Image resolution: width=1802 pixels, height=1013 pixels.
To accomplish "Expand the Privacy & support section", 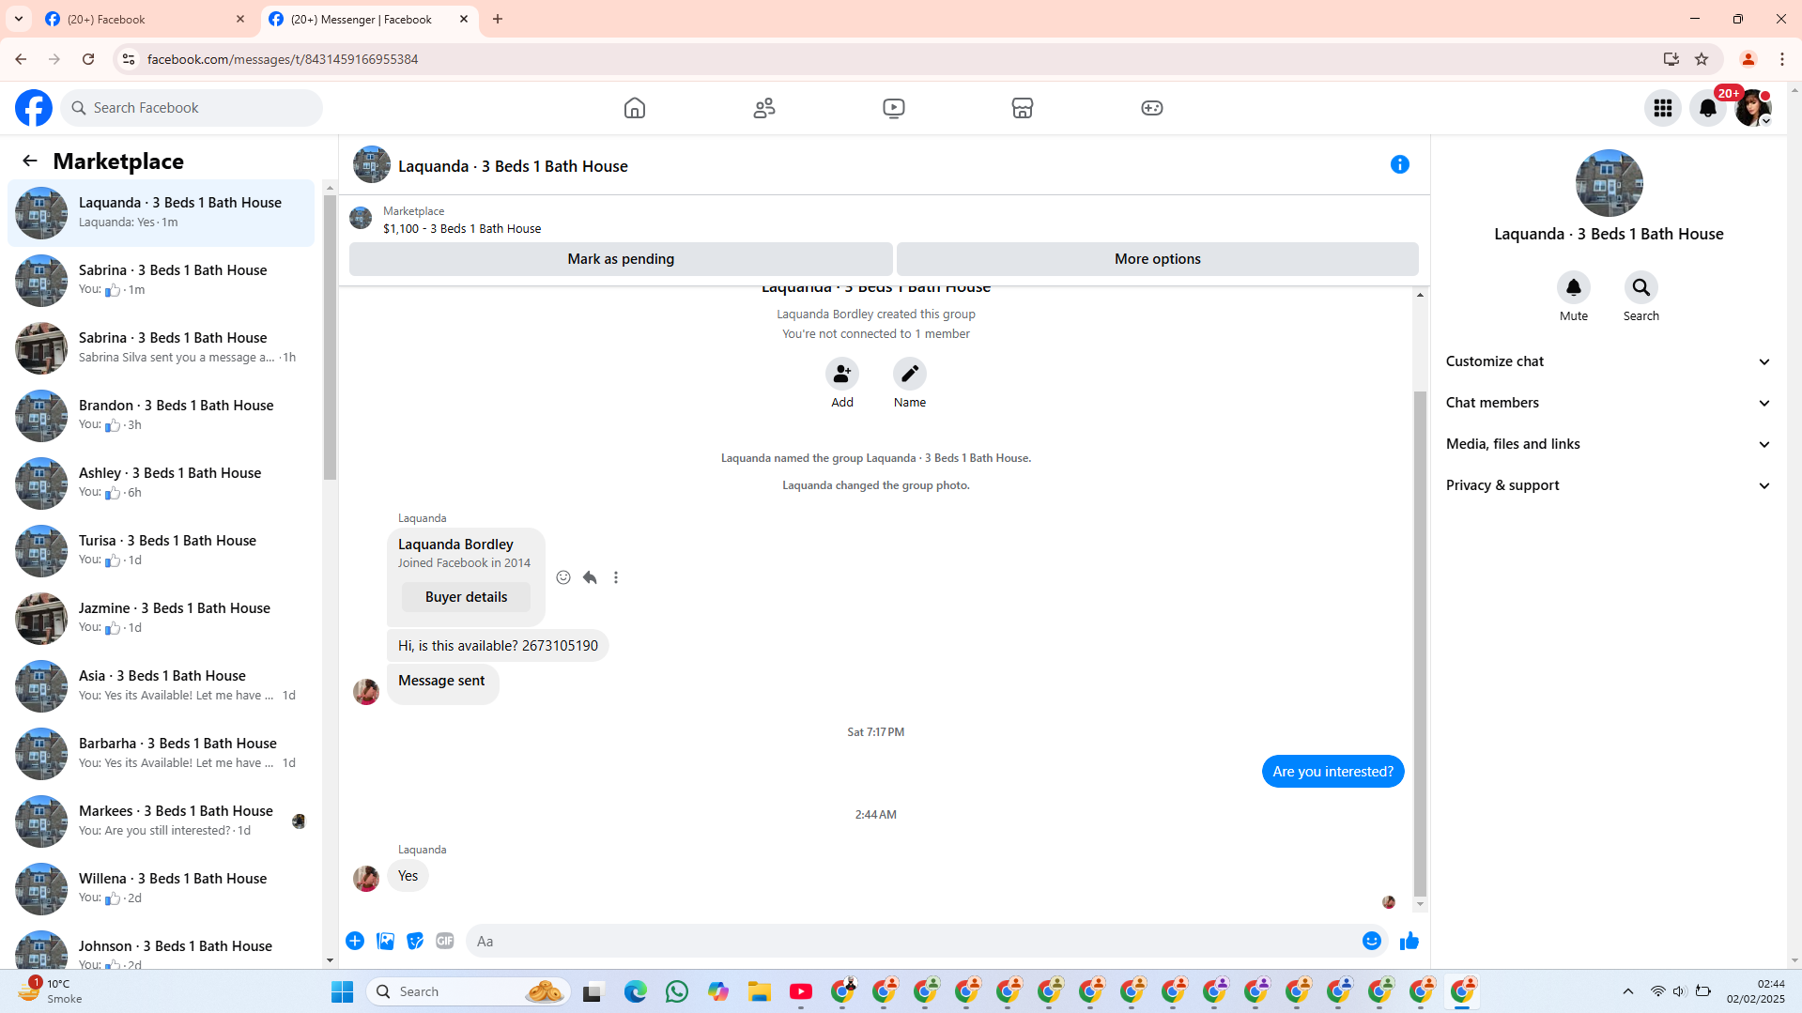I will tap(1609, 485).
